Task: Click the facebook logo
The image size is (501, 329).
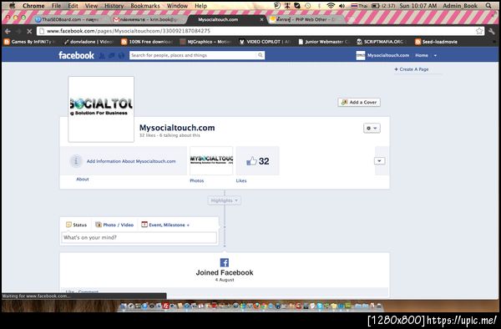Action: [x=76, y=55]
